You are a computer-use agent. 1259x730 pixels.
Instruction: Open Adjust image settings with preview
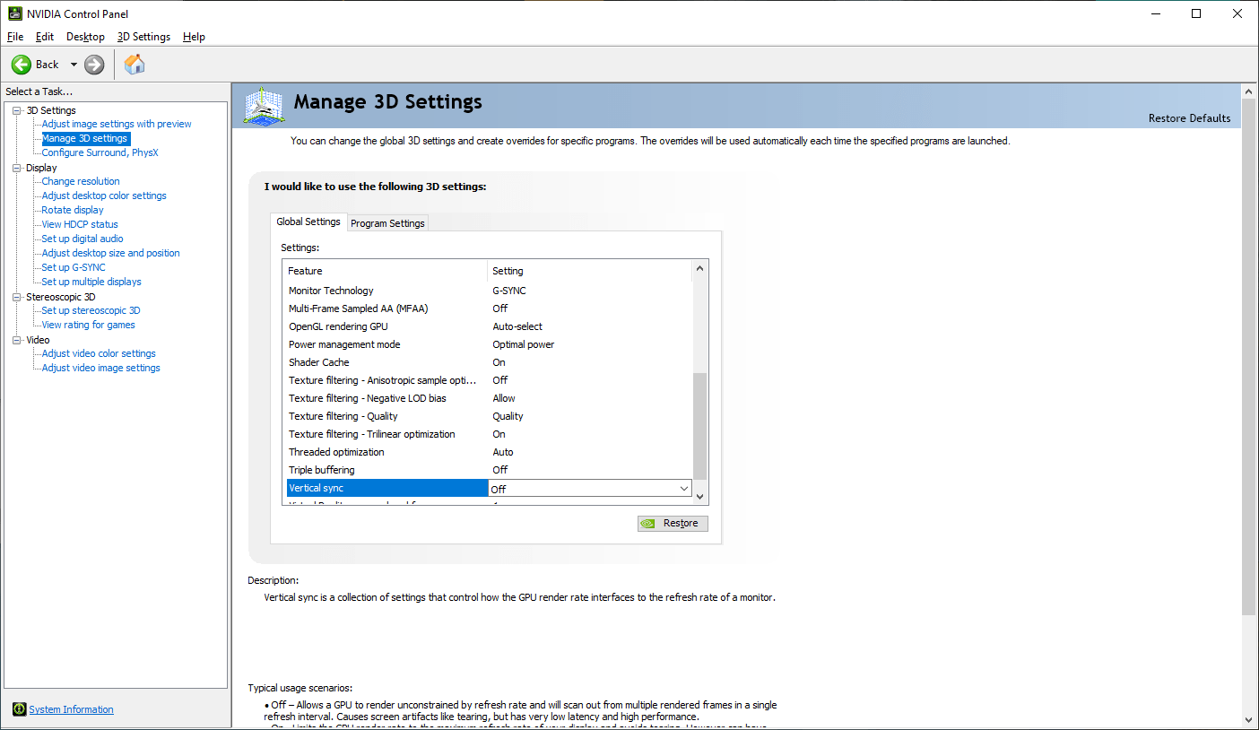pyautogui.click(x=117, y=124)
